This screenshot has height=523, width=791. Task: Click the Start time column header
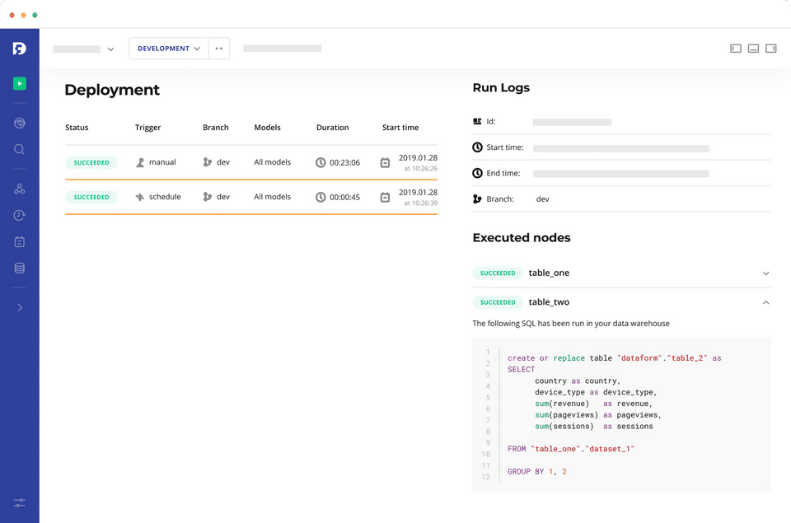(400, 128)
